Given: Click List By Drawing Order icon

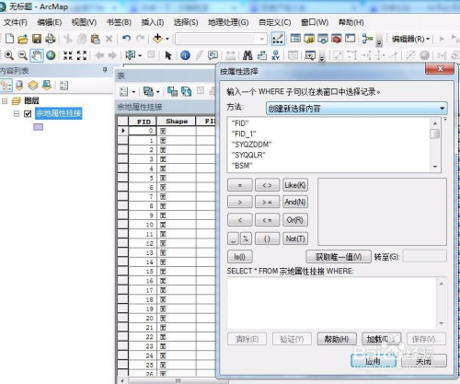Looking at the screenshot, I should click(x=6, y=86).
